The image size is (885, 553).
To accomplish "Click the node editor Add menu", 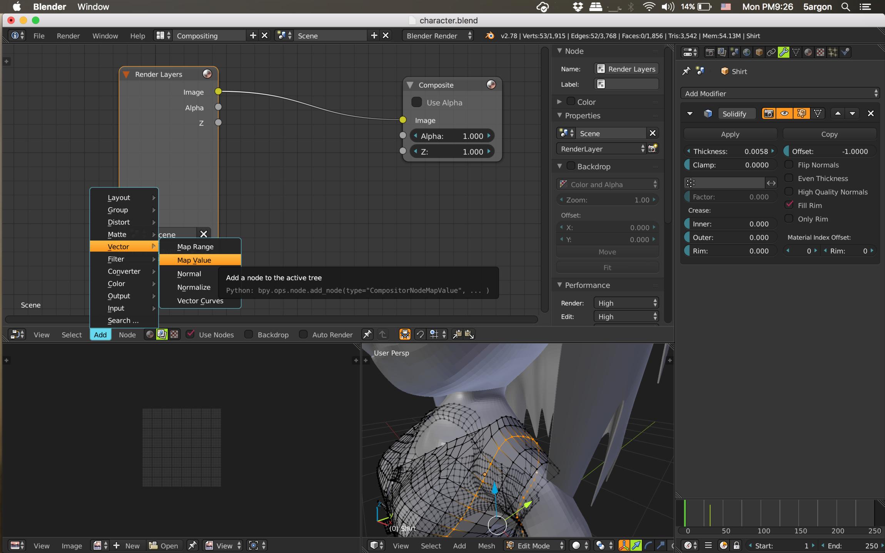I will 99,335.
